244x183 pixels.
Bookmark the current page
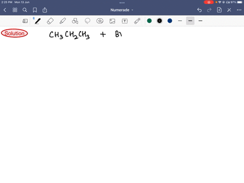click(x=35, y=10)
